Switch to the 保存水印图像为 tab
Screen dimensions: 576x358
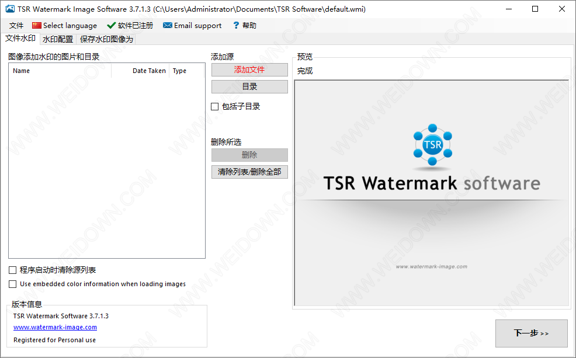tap(106, 39)
